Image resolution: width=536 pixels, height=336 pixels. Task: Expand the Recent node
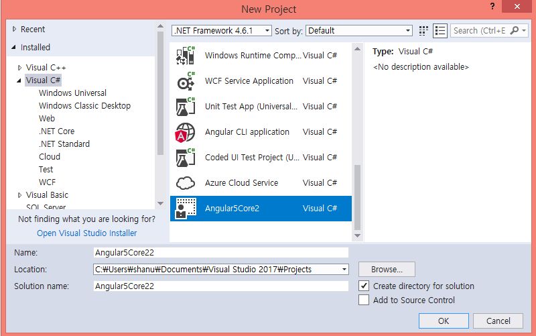click(14, 29)
